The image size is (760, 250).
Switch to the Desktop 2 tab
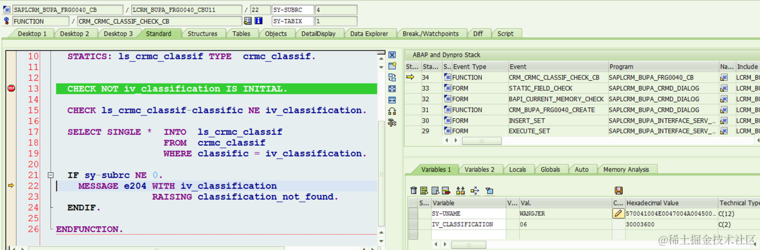(x=74, y=34)
